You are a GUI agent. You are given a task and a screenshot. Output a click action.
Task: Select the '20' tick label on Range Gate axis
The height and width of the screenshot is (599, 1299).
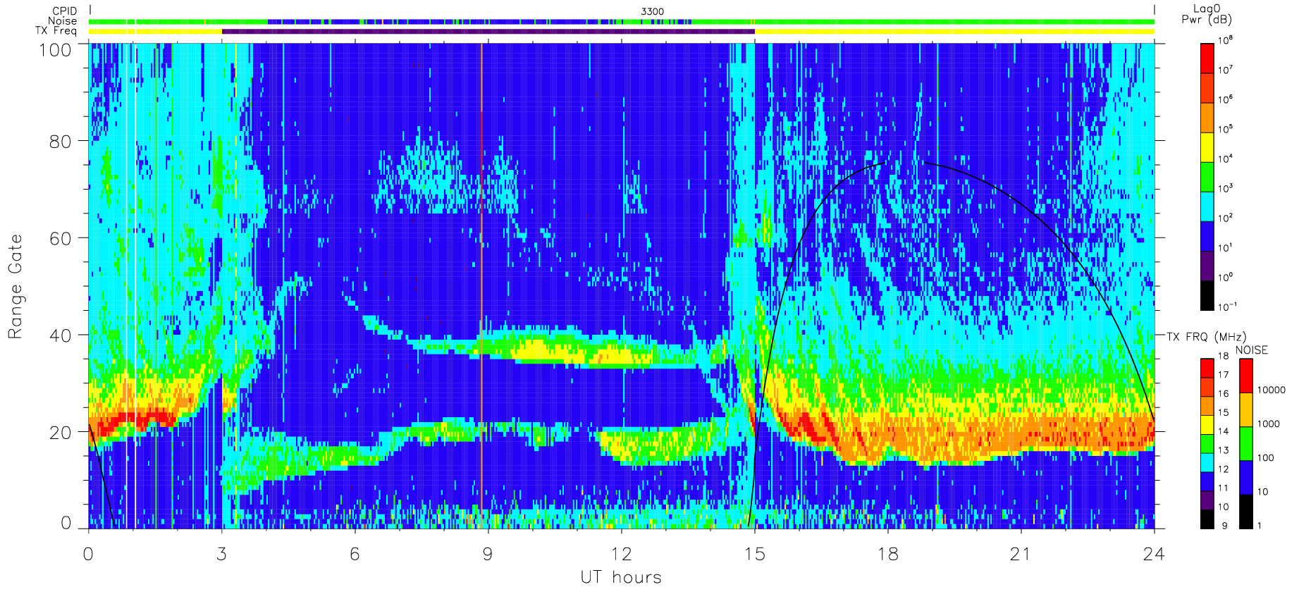(x=61, y=433)
